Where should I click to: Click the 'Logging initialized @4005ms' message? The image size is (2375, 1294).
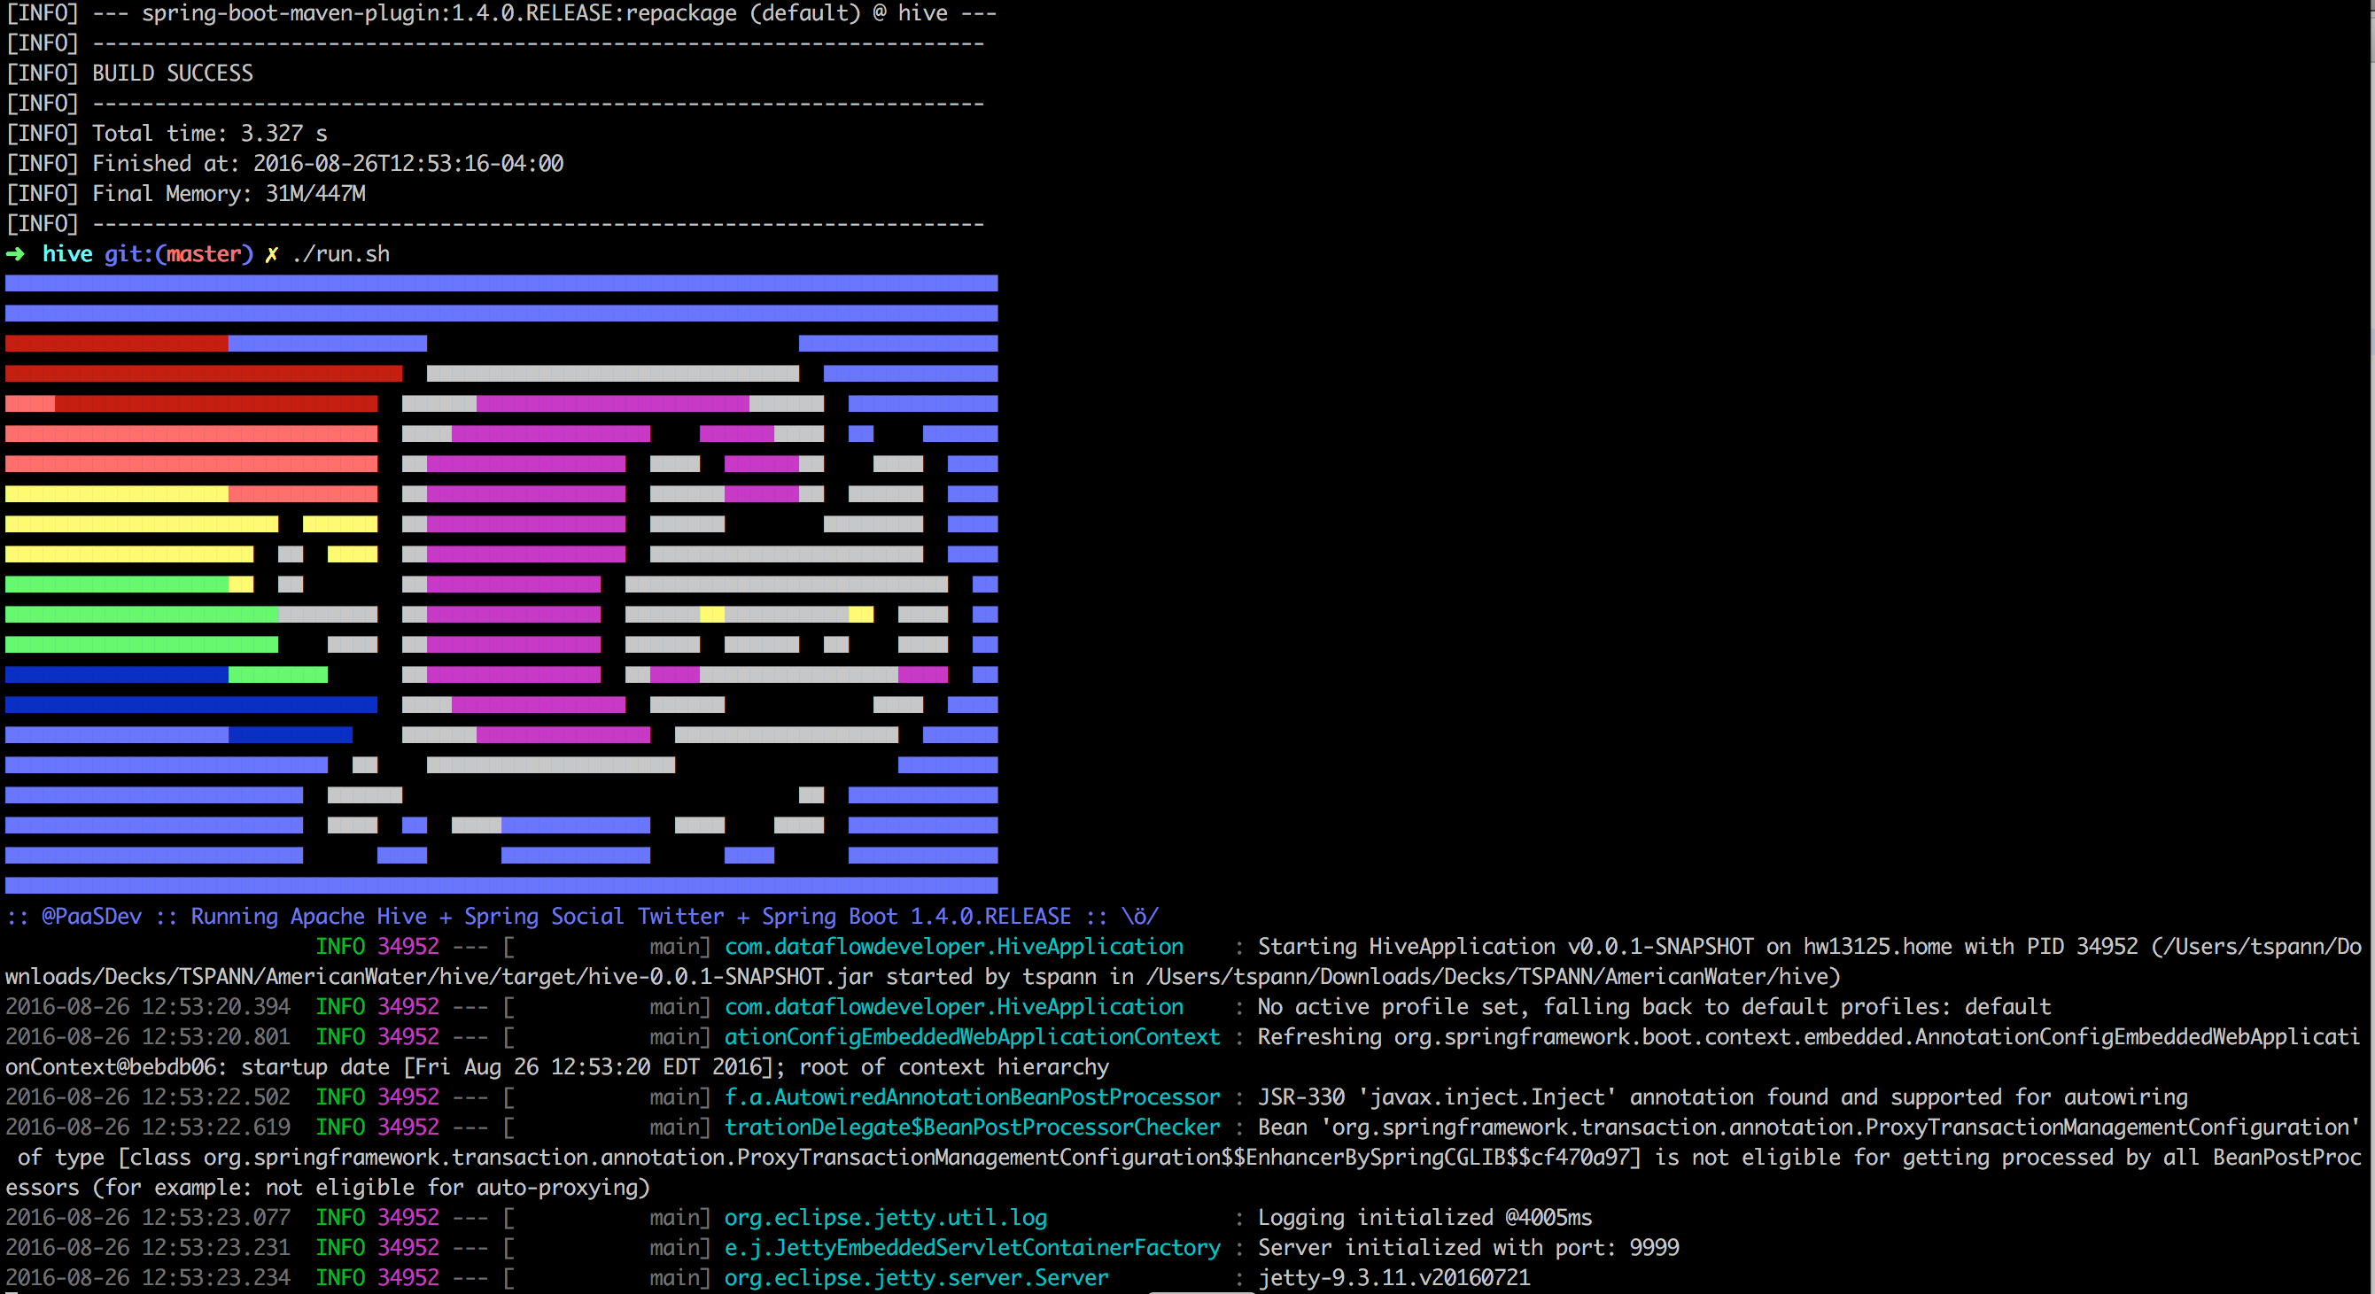pos(1424,1218)
